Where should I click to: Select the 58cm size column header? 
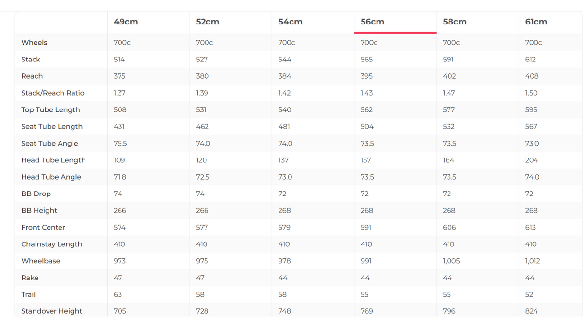pos(454,22)
